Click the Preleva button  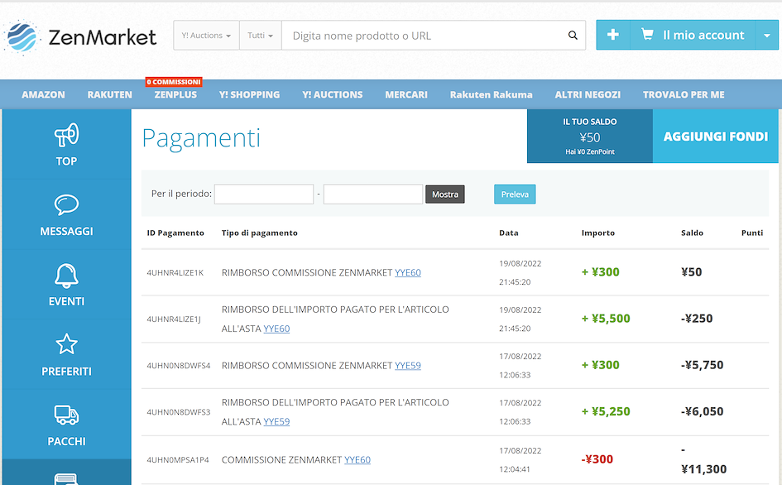(515, 194)
